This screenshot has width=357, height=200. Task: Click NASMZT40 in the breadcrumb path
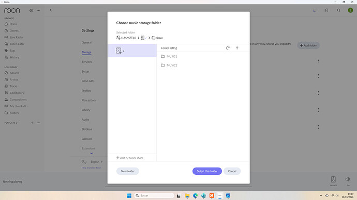[126, 38]
